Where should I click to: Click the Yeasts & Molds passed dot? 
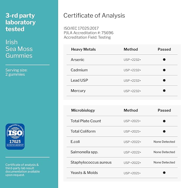[x=164, y=173]
